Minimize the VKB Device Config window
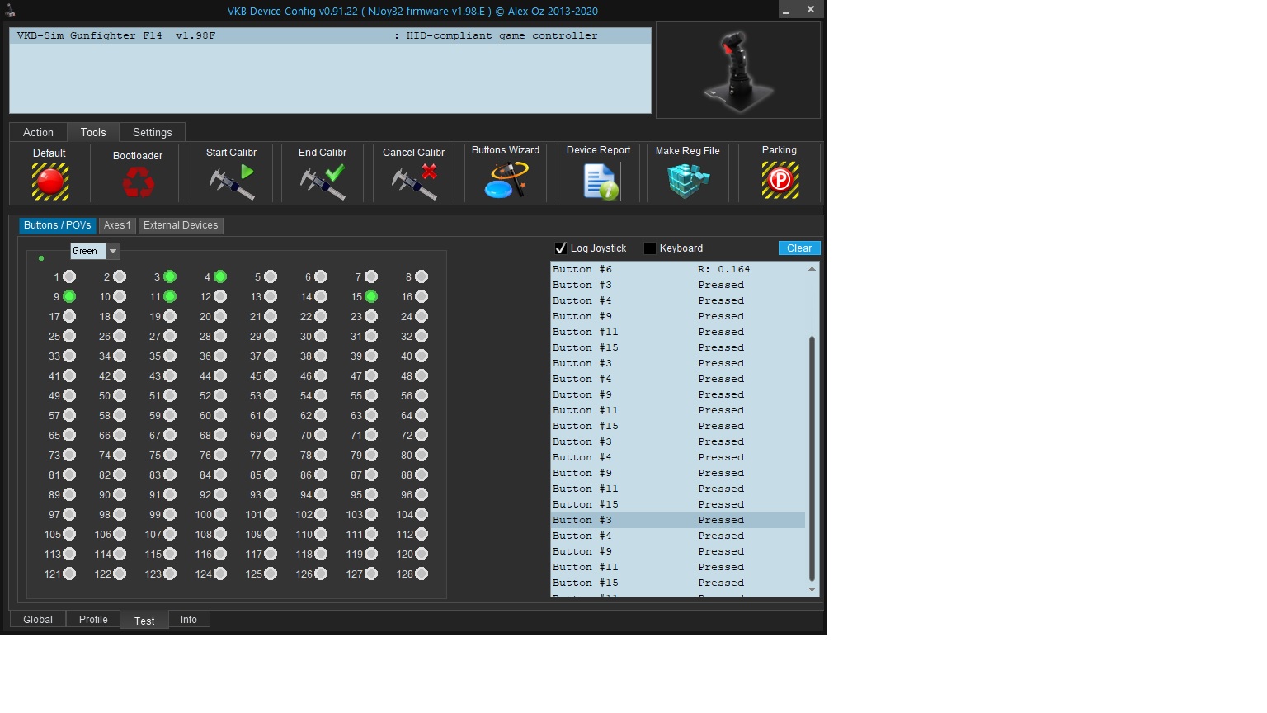The width and height of the screenshot is (1267, 713). point(787,10)
